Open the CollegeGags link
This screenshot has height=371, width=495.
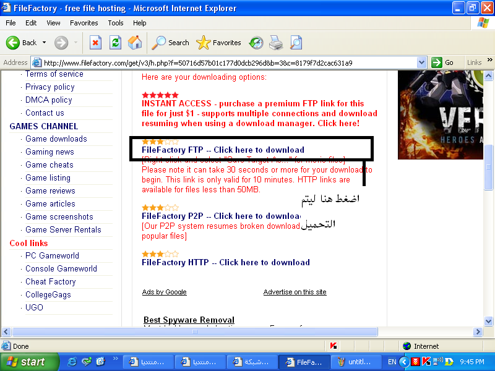click(x=48, y=294)
